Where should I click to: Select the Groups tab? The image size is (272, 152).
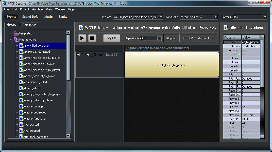(12, 25)
